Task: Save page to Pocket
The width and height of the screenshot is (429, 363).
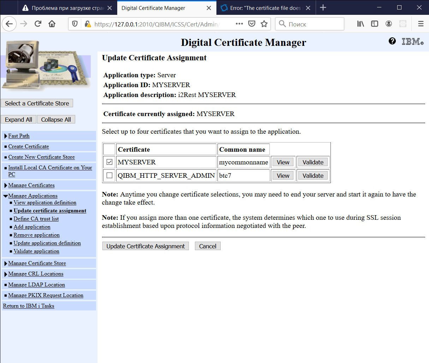Action: 252,24
